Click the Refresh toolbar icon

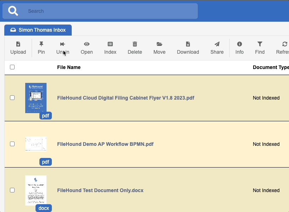[x=285, y=44]
